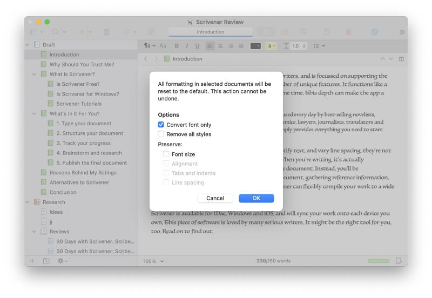Toggle italic formatting
Image resolution: width=432 pixels, height=298 pixels.
click(187, 46)
